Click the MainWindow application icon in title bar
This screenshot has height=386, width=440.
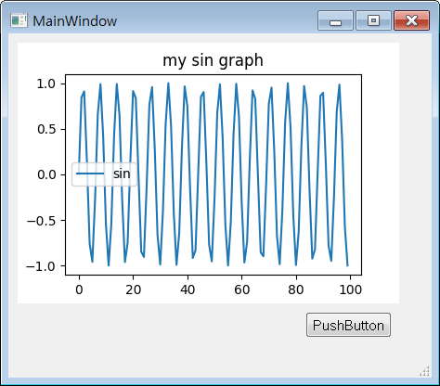pyautogui.click(x=19, y=20)
